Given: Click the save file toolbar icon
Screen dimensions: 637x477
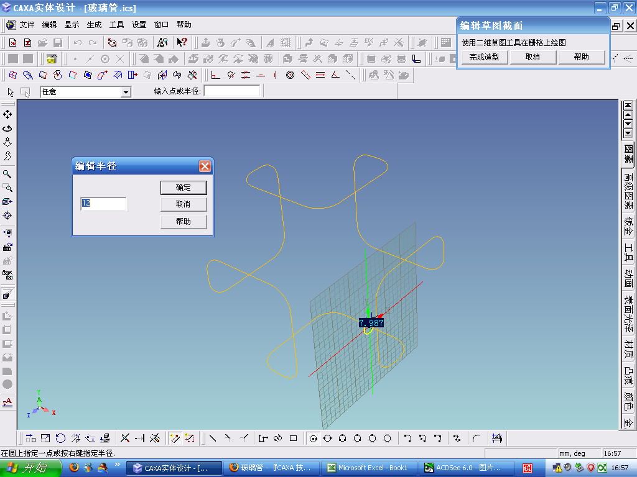Looking at the screenshot, I should click(58, 42).
